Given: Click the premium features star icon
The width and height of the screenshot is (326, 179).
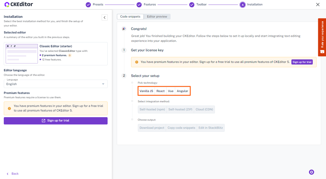Looking at the screenshot, I should pos(70,55).
